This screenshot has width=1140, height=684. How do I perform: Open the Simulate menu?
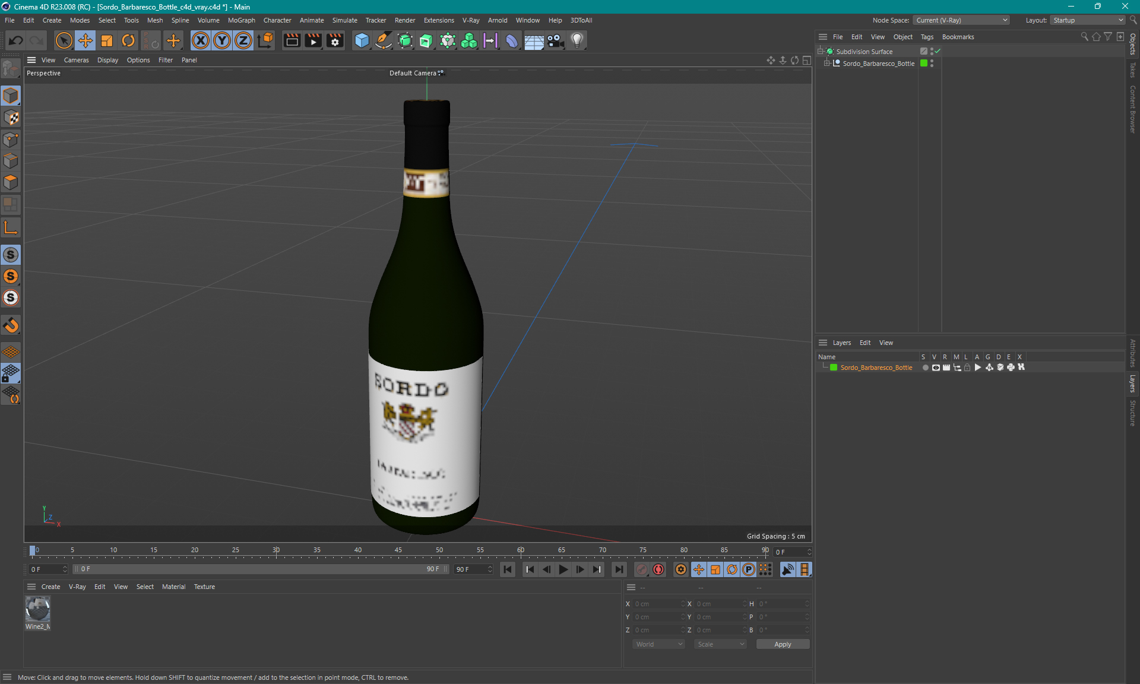[344, 20]
